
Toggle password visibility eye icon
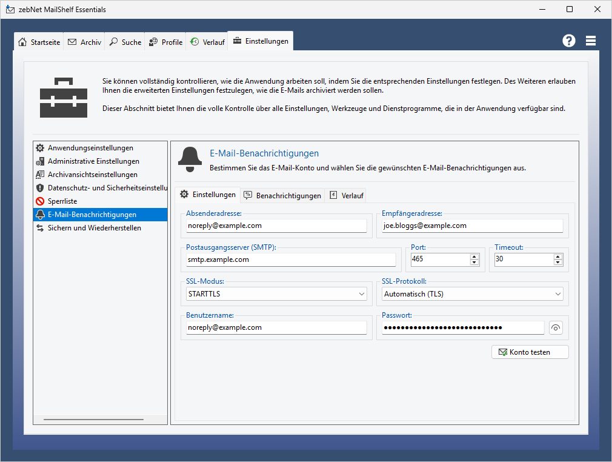[556, 328]
